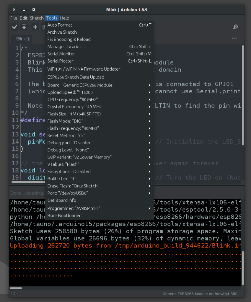Click the Upload arrow toolbar icon
This screenshot has height=302, width=251.
point(24,27)
